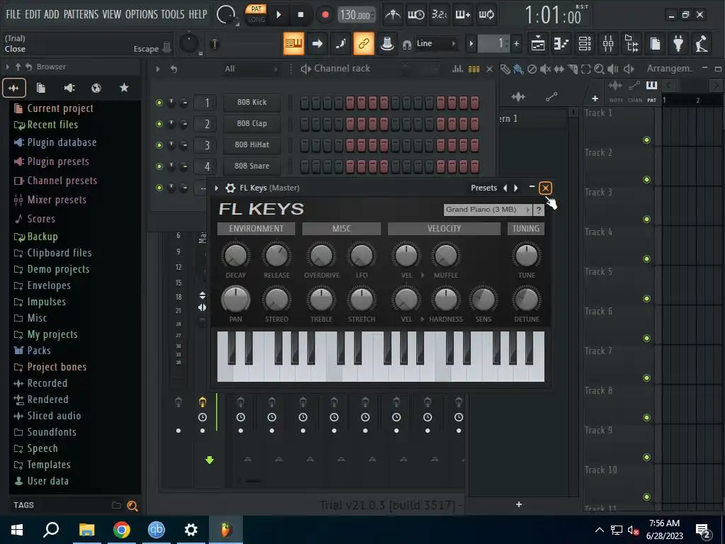Image resolution: width=725 pixels, height=544 pixels.
Task: Open the All channel filter dropdown
Action: tap(251, 69)
